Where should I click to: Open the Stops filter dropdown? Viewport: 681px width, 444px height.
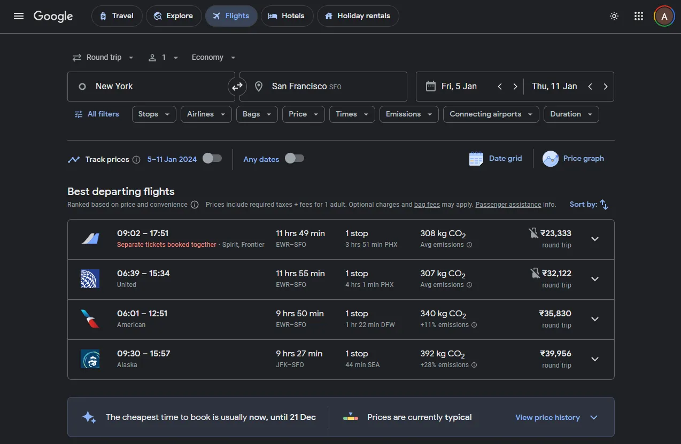[154, 114]
